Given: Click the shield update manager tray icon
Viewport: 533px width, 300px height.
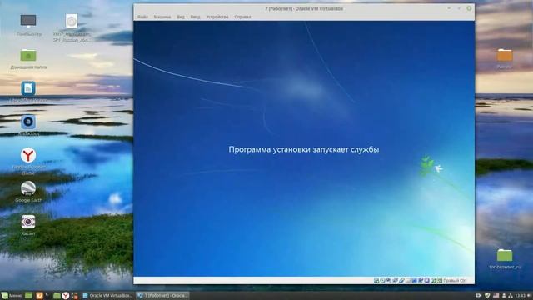Looking at the screenshot, I should pos(487,296).
